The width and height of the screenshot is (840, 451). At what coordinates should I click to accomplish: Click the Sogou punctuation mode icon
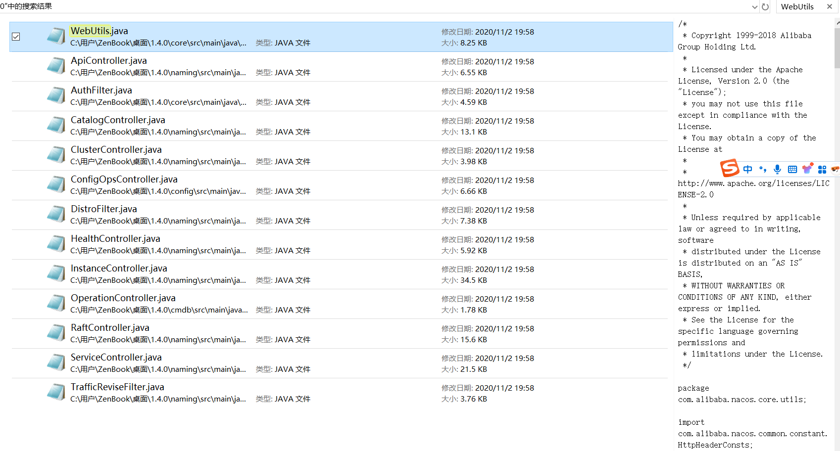763,169
